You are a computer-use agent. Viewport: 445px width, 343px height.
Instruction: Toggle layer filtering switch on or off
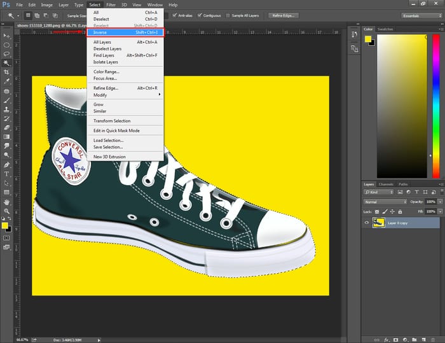click(x=442, y=192)
